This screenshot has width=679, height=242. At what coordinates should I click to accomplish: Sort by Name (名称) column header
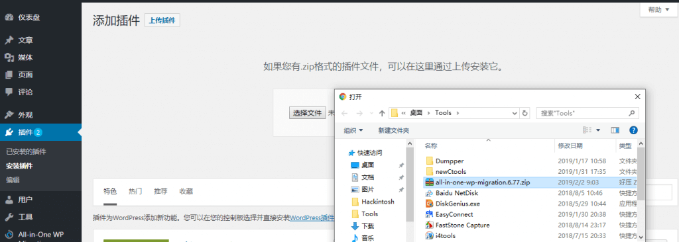(431, 145)
